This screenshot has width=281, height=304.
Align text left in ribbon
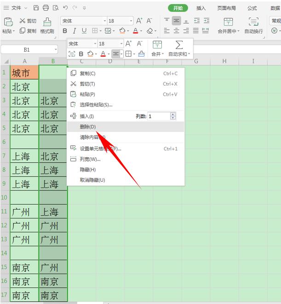pos(166,31)
